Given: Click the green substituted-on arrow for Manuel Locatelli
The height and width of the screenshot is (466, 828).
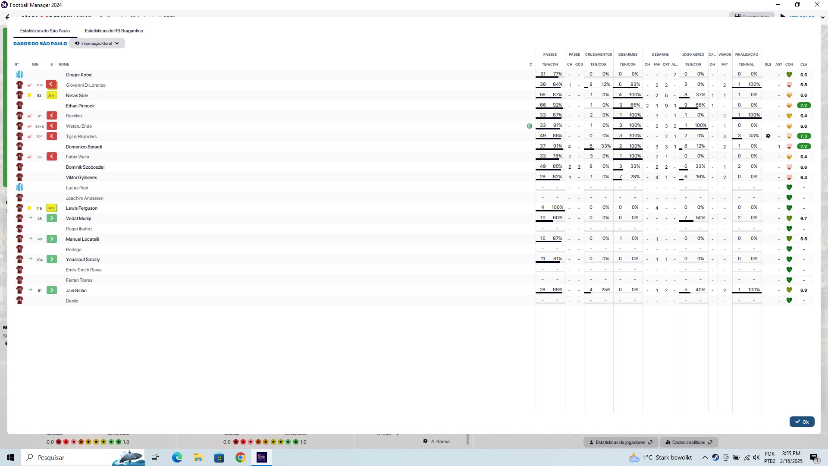Looking at the screenshot, I should point(52,239).
